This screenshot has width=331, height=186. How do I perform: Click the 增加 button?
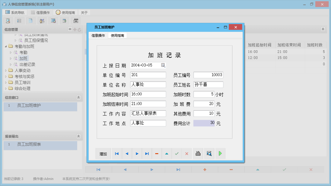[103, 154]
